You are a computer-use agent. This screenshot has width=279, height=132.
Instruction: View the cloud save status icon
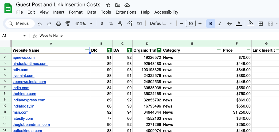(127, 5)
